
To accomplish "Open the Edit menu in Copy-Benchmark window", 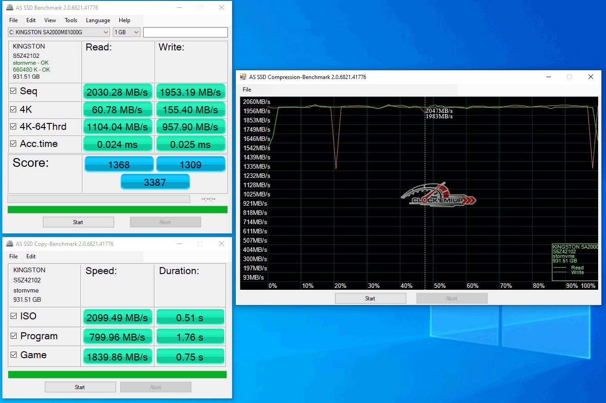I will click(x=31, y=256).
